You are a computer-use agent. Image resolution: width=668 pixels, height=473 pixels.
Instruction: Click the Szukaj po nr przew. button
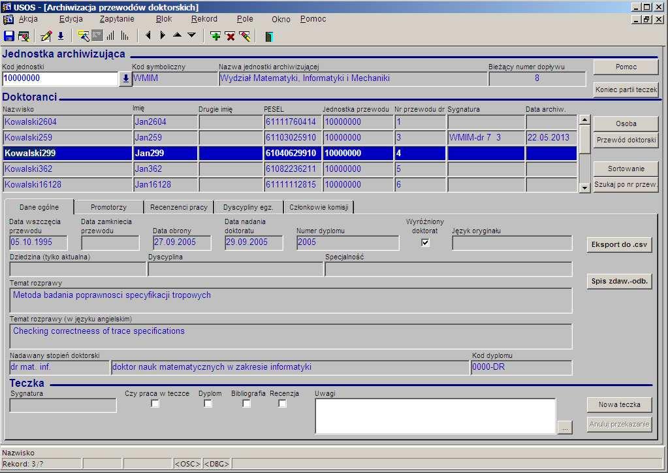point(626,184)
